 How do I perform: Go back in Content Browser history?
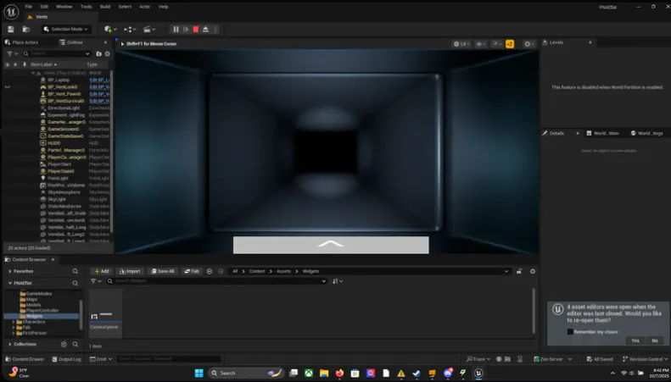coord(210,271)
